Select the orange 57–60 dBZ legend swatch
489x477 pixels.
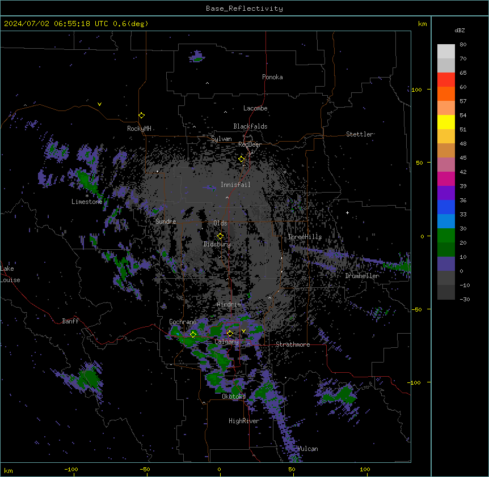point(446,93)
